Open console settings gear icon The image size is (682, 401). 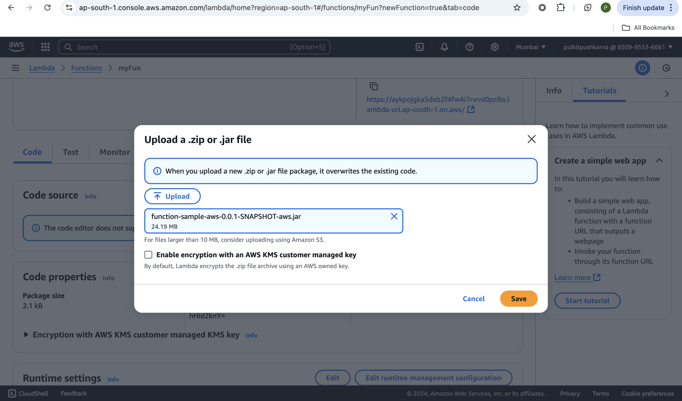coord(495,47)
